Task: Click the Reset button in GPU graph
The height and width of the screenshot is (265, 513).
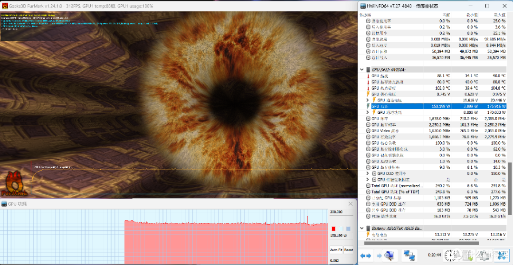Action: click(349, 250)
